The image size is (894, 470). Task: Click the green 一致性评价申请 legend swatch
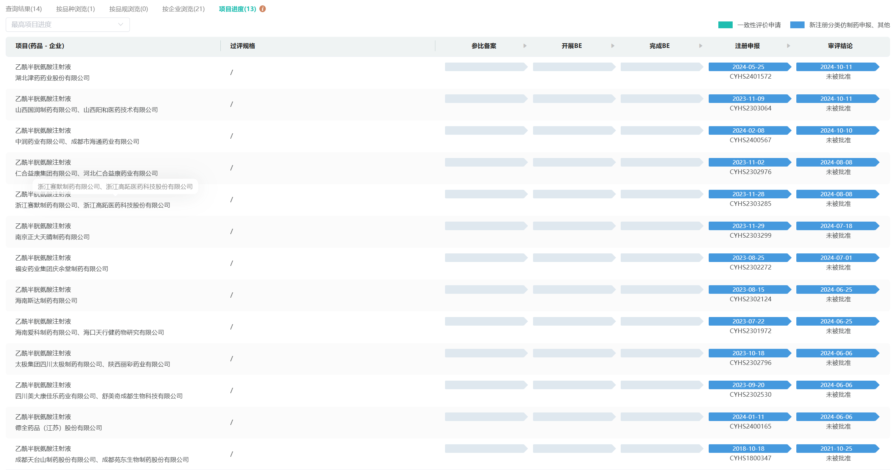(x=725, y=25)
